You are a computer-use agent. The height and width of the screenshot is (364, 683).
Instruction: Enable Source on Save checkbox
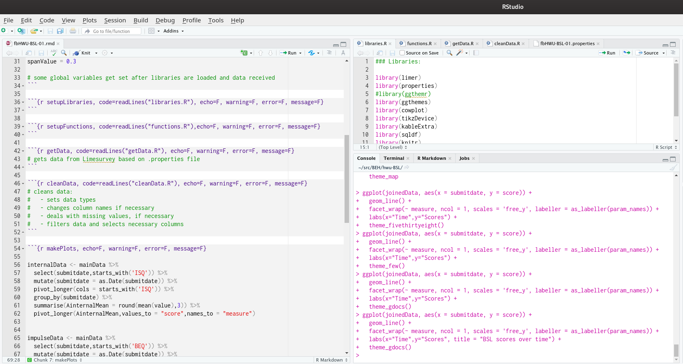click(402, 53)
